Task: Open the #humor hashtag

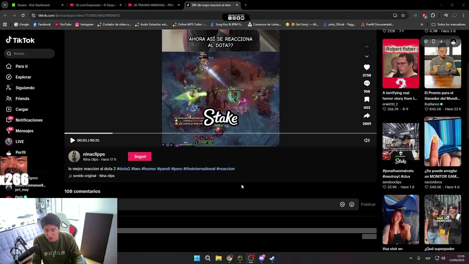Action: click(149, 169)
